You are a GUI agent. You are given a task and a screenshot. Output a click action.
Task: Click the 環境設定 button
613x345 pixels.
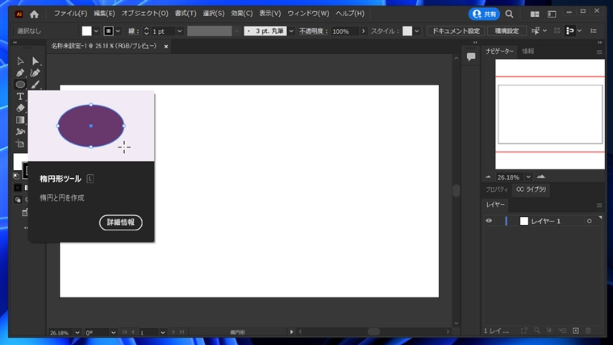(x=507, y=31)
